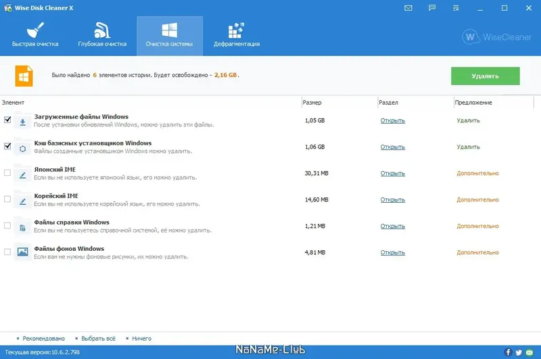Viewport: 541px width, 359px height.
Task: Click the pencil icon beside Корейский IME
Action: [x=22, y=201]
